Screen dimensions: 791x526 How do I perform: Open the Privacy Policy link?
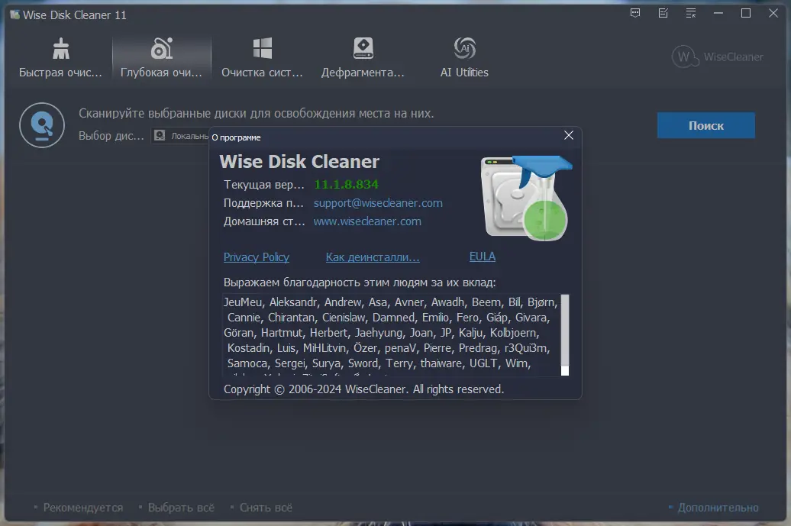click(x=256, y=257)
